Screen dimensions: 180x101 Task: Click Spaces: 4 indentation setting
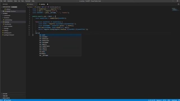click(x=159, y=100)
